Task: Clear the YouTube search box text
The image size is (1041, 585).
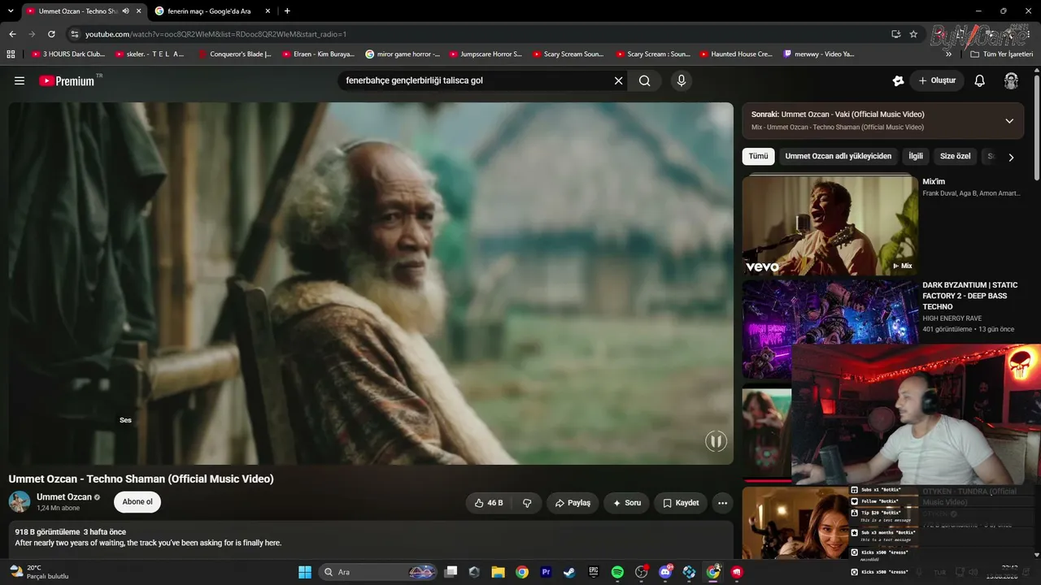Action: (618, 81)
